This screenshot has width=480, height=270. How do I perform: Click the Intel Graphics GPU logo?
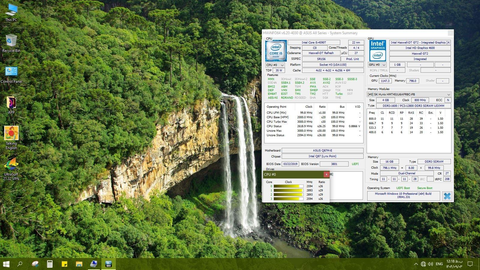click(377, 51)
